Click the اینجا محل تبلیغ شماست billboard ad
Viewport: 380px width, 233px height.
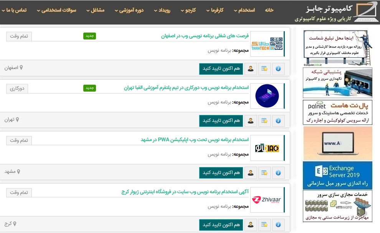337,48
